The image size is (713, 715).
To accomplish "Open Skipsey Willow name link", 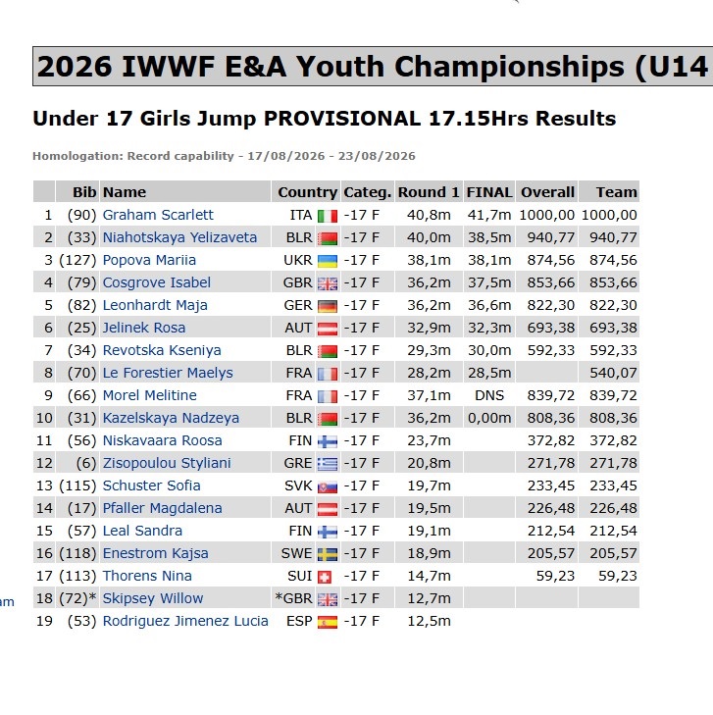I will 153,598.
